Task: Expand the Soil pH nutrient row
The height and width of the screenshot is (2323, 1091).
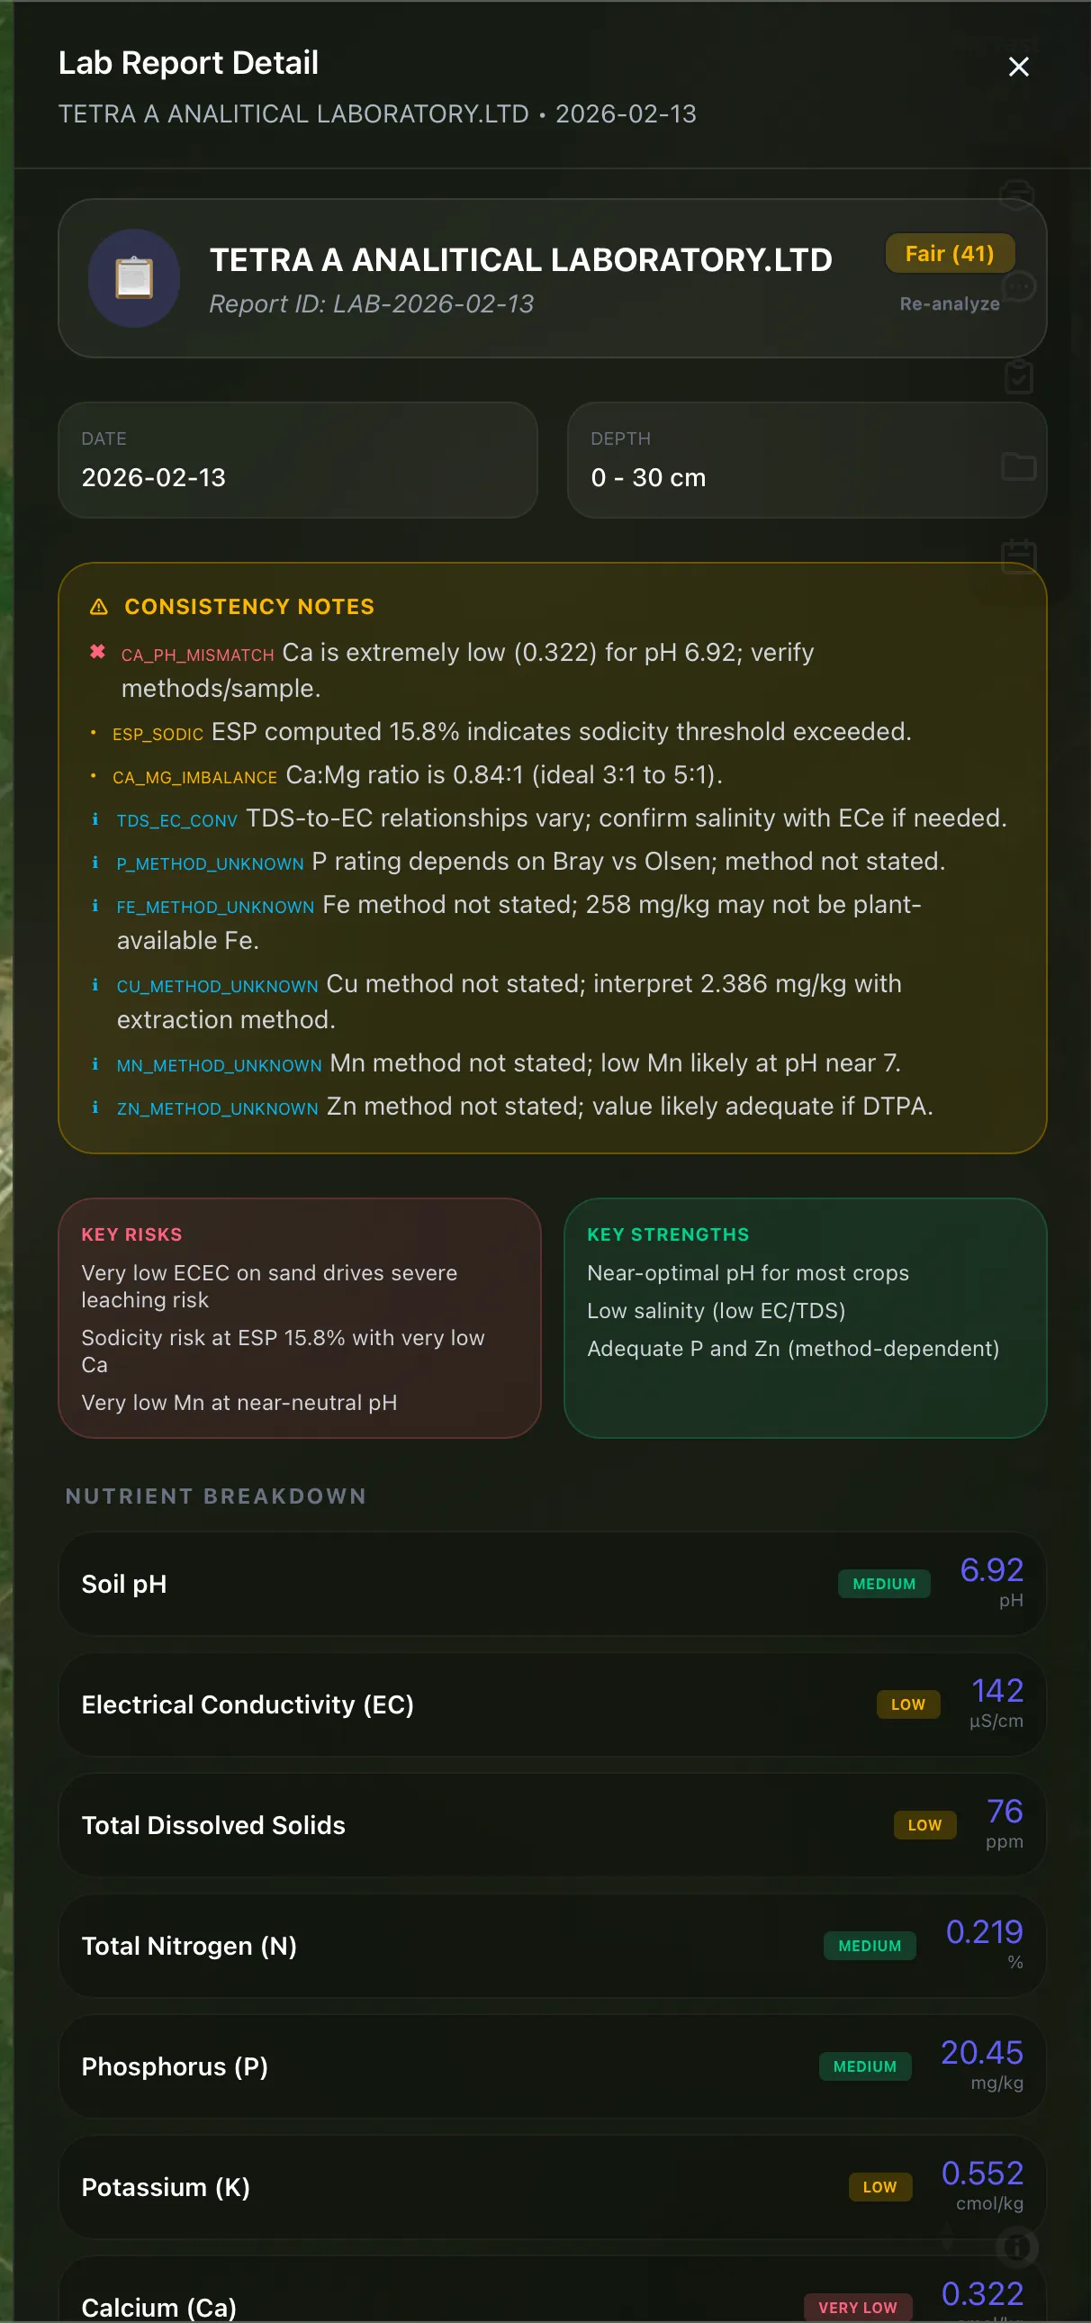Action: pos(552,1584)
